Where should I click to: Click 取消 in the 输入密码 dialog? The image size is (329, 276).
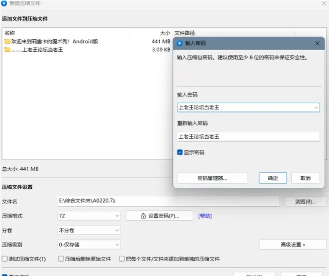(305, 178)
